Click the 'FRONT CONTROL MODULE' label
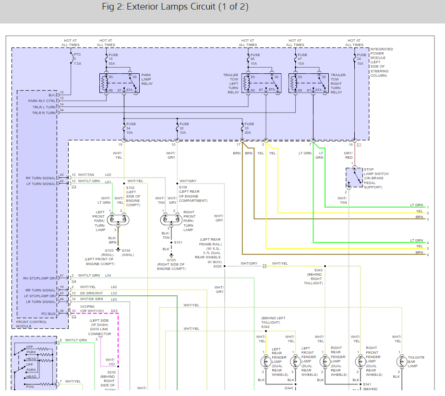Screen dimensions: 445x396 [x=31, y=324]
